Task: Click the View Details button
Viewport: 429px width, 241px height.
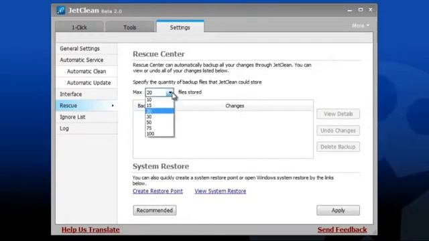Action: pyautogui.click(x=338, y=114)
